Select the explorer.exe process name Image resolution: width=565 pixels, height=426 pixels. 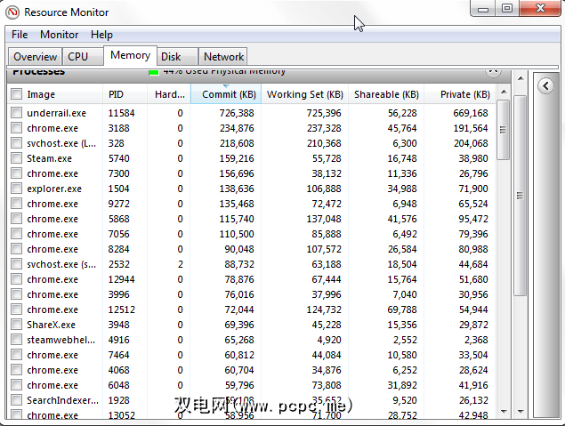[x=54, y=189]
